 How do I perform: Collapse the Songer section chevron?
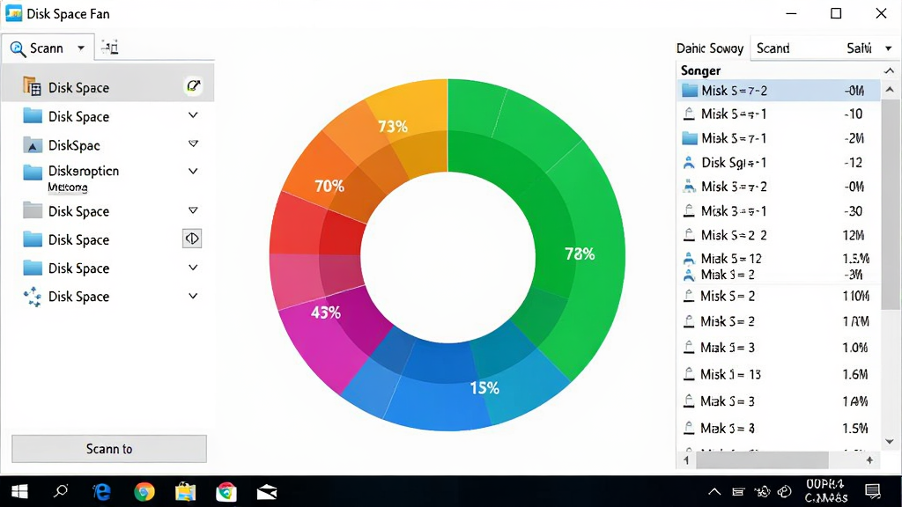(890, 70)
